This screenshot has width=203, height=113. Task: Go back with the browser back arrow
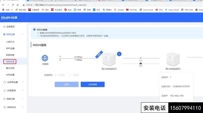point(3,5)
